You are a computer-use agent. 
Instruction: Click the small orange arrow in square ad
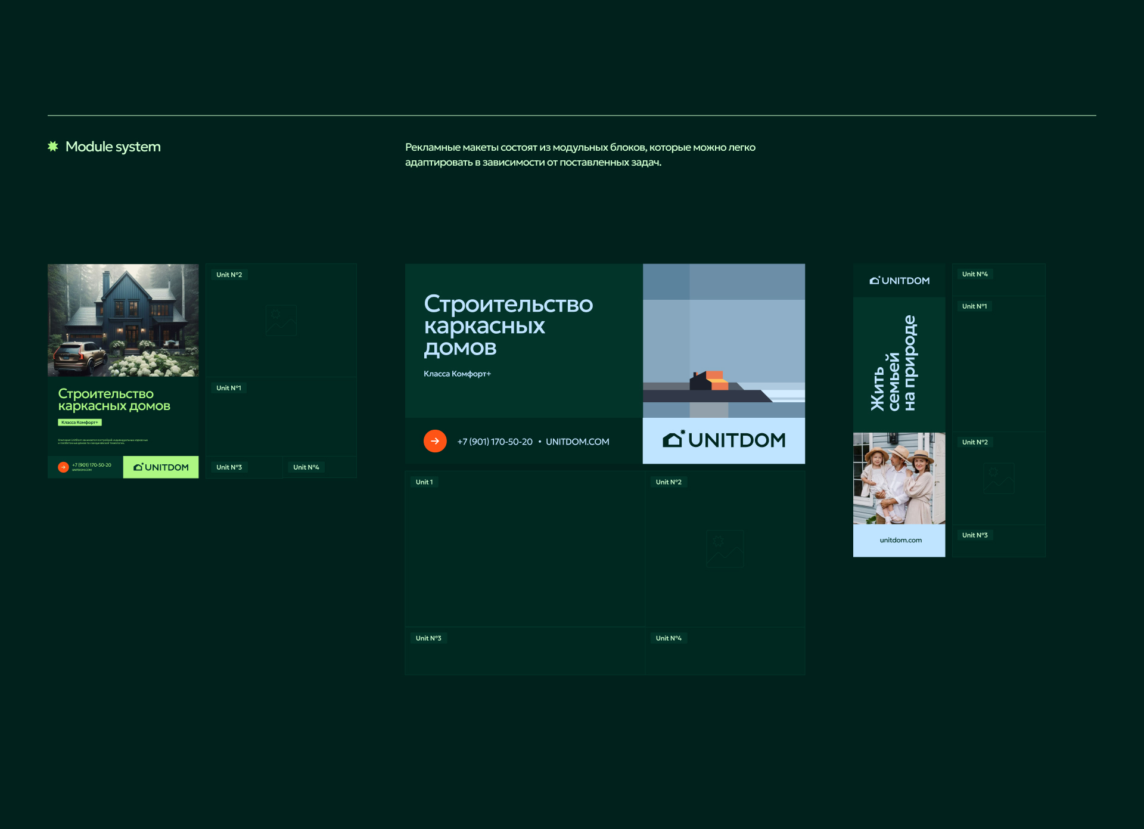(x=63, y=467)
